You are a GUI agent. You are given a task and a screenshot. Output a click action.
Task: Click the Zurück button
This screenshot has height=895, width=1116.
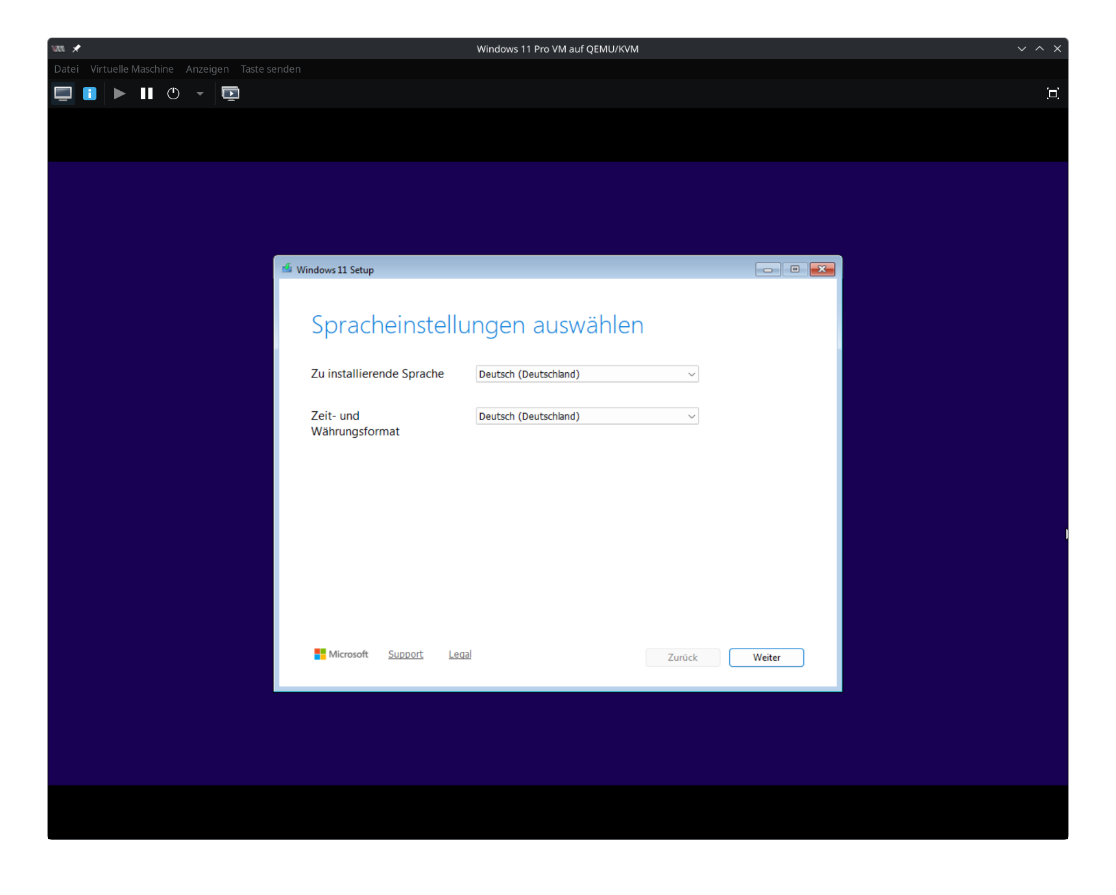click(683, 658)
